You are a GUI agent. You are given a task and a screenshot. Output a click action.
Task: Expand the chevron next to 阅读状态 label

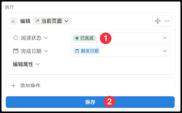click(46, 38)
